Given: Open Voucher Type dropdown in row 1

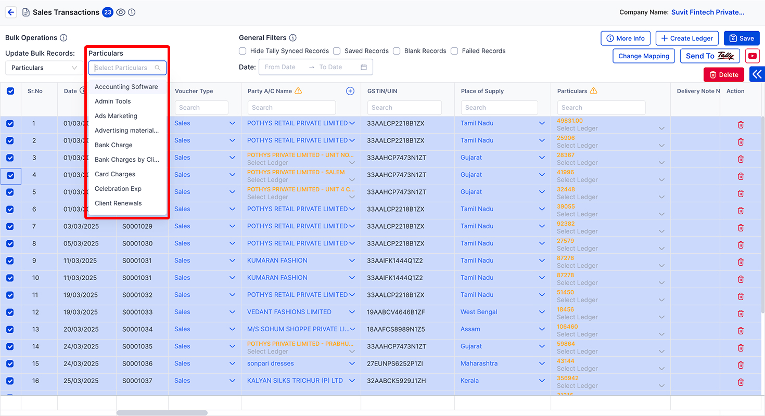Looking at the screenshot, I should tap(233, 123).
